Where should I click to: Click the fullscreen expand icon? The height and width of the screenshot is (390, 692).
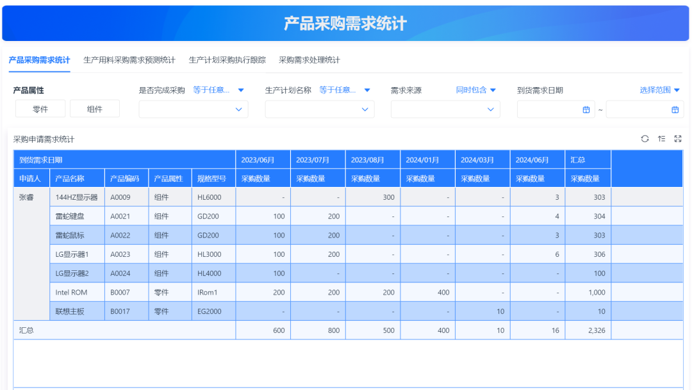pos(678,139)
